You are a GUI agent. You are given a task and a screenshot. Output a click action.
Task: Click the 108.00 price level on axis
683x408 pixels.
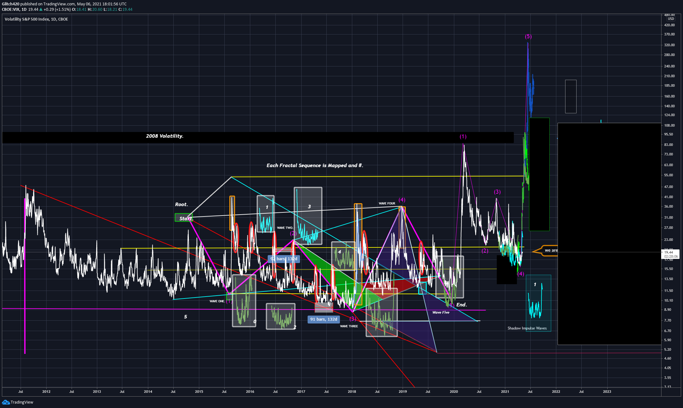[x=669, y=125]
